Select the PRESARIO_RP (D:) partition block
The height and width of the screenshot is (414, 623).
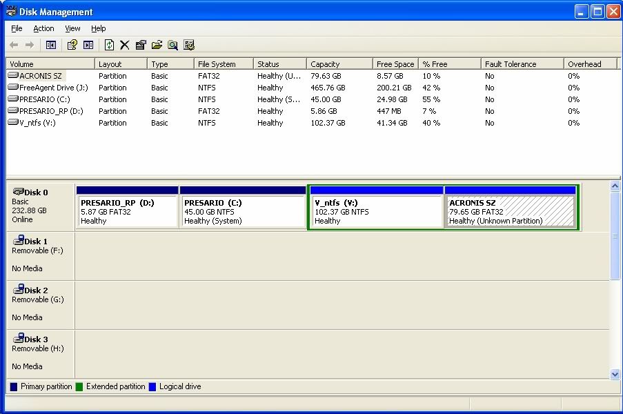[127, 207]
